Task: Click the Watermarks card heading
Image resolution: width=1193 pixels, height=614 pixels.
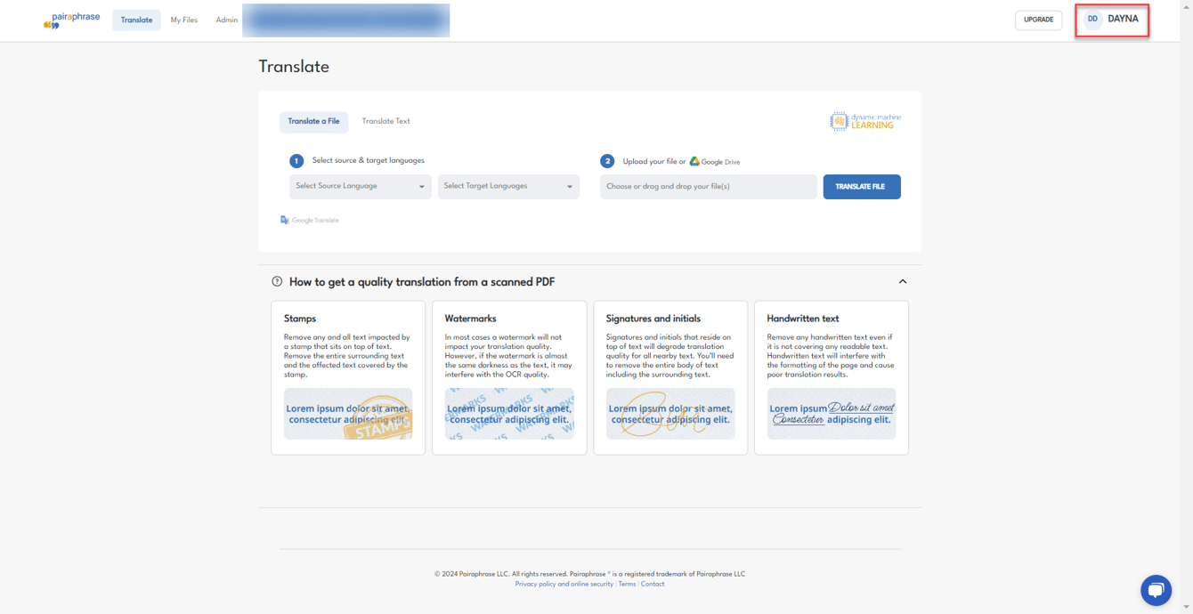Action: (x=470, y=319)
